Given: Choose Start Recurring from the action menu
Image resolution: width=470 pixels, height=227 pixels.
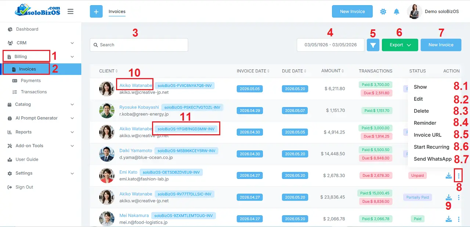Looking at the screenshot, I should [x=431, y=147].
